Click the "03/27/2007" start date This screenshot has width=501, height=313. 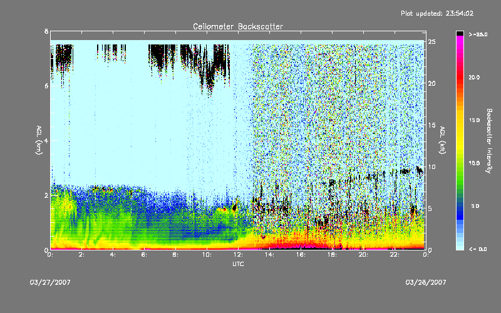pos(50,282)
